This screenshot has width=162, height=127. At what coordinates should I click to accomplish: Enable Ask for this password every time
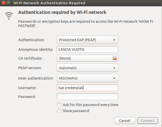click(59, 105)
